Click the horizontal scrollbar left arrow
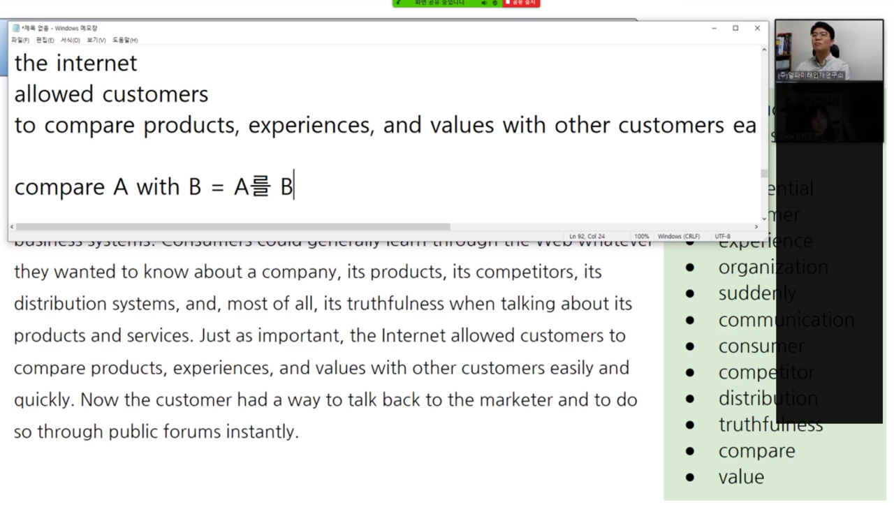The width and height of the screenshot is (894, 505). 12,226
